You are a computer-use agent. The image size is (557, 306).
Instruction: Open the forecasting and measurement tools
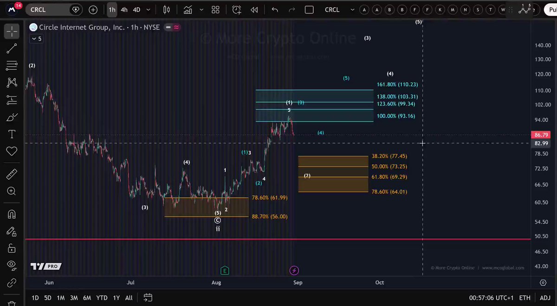[12, 100]
